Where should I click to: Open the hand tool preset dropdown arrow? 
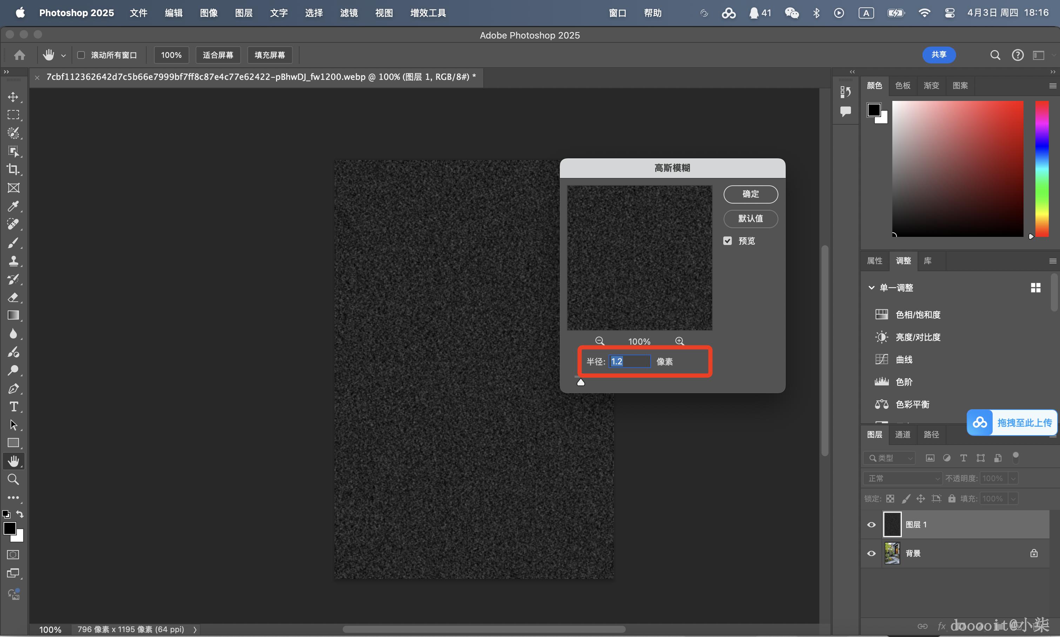pyautogui.click(x=63, y=55)
